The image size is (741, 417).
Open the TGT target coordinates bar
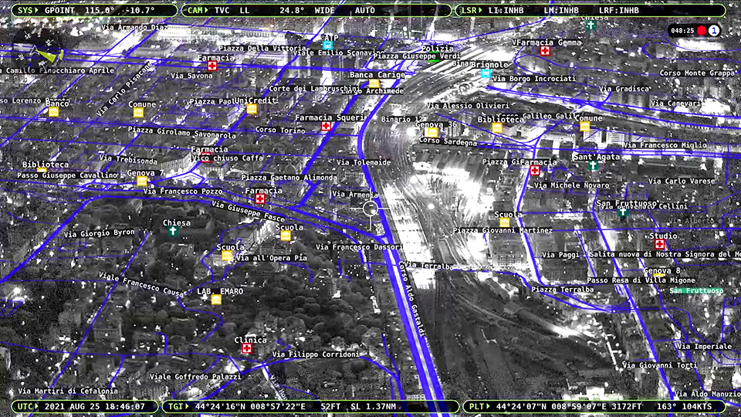[x=310, y=406]
